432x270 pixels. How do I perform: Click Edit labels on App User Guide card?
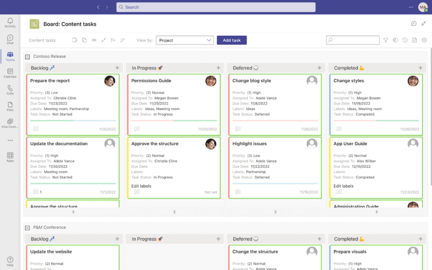343,186
